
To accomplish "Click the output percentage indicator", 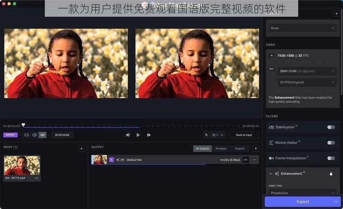I will 246,160.
